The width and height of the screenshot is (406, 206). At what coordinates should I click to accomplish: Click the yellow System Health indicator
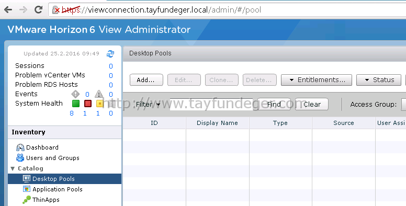[x=100, y=104]
